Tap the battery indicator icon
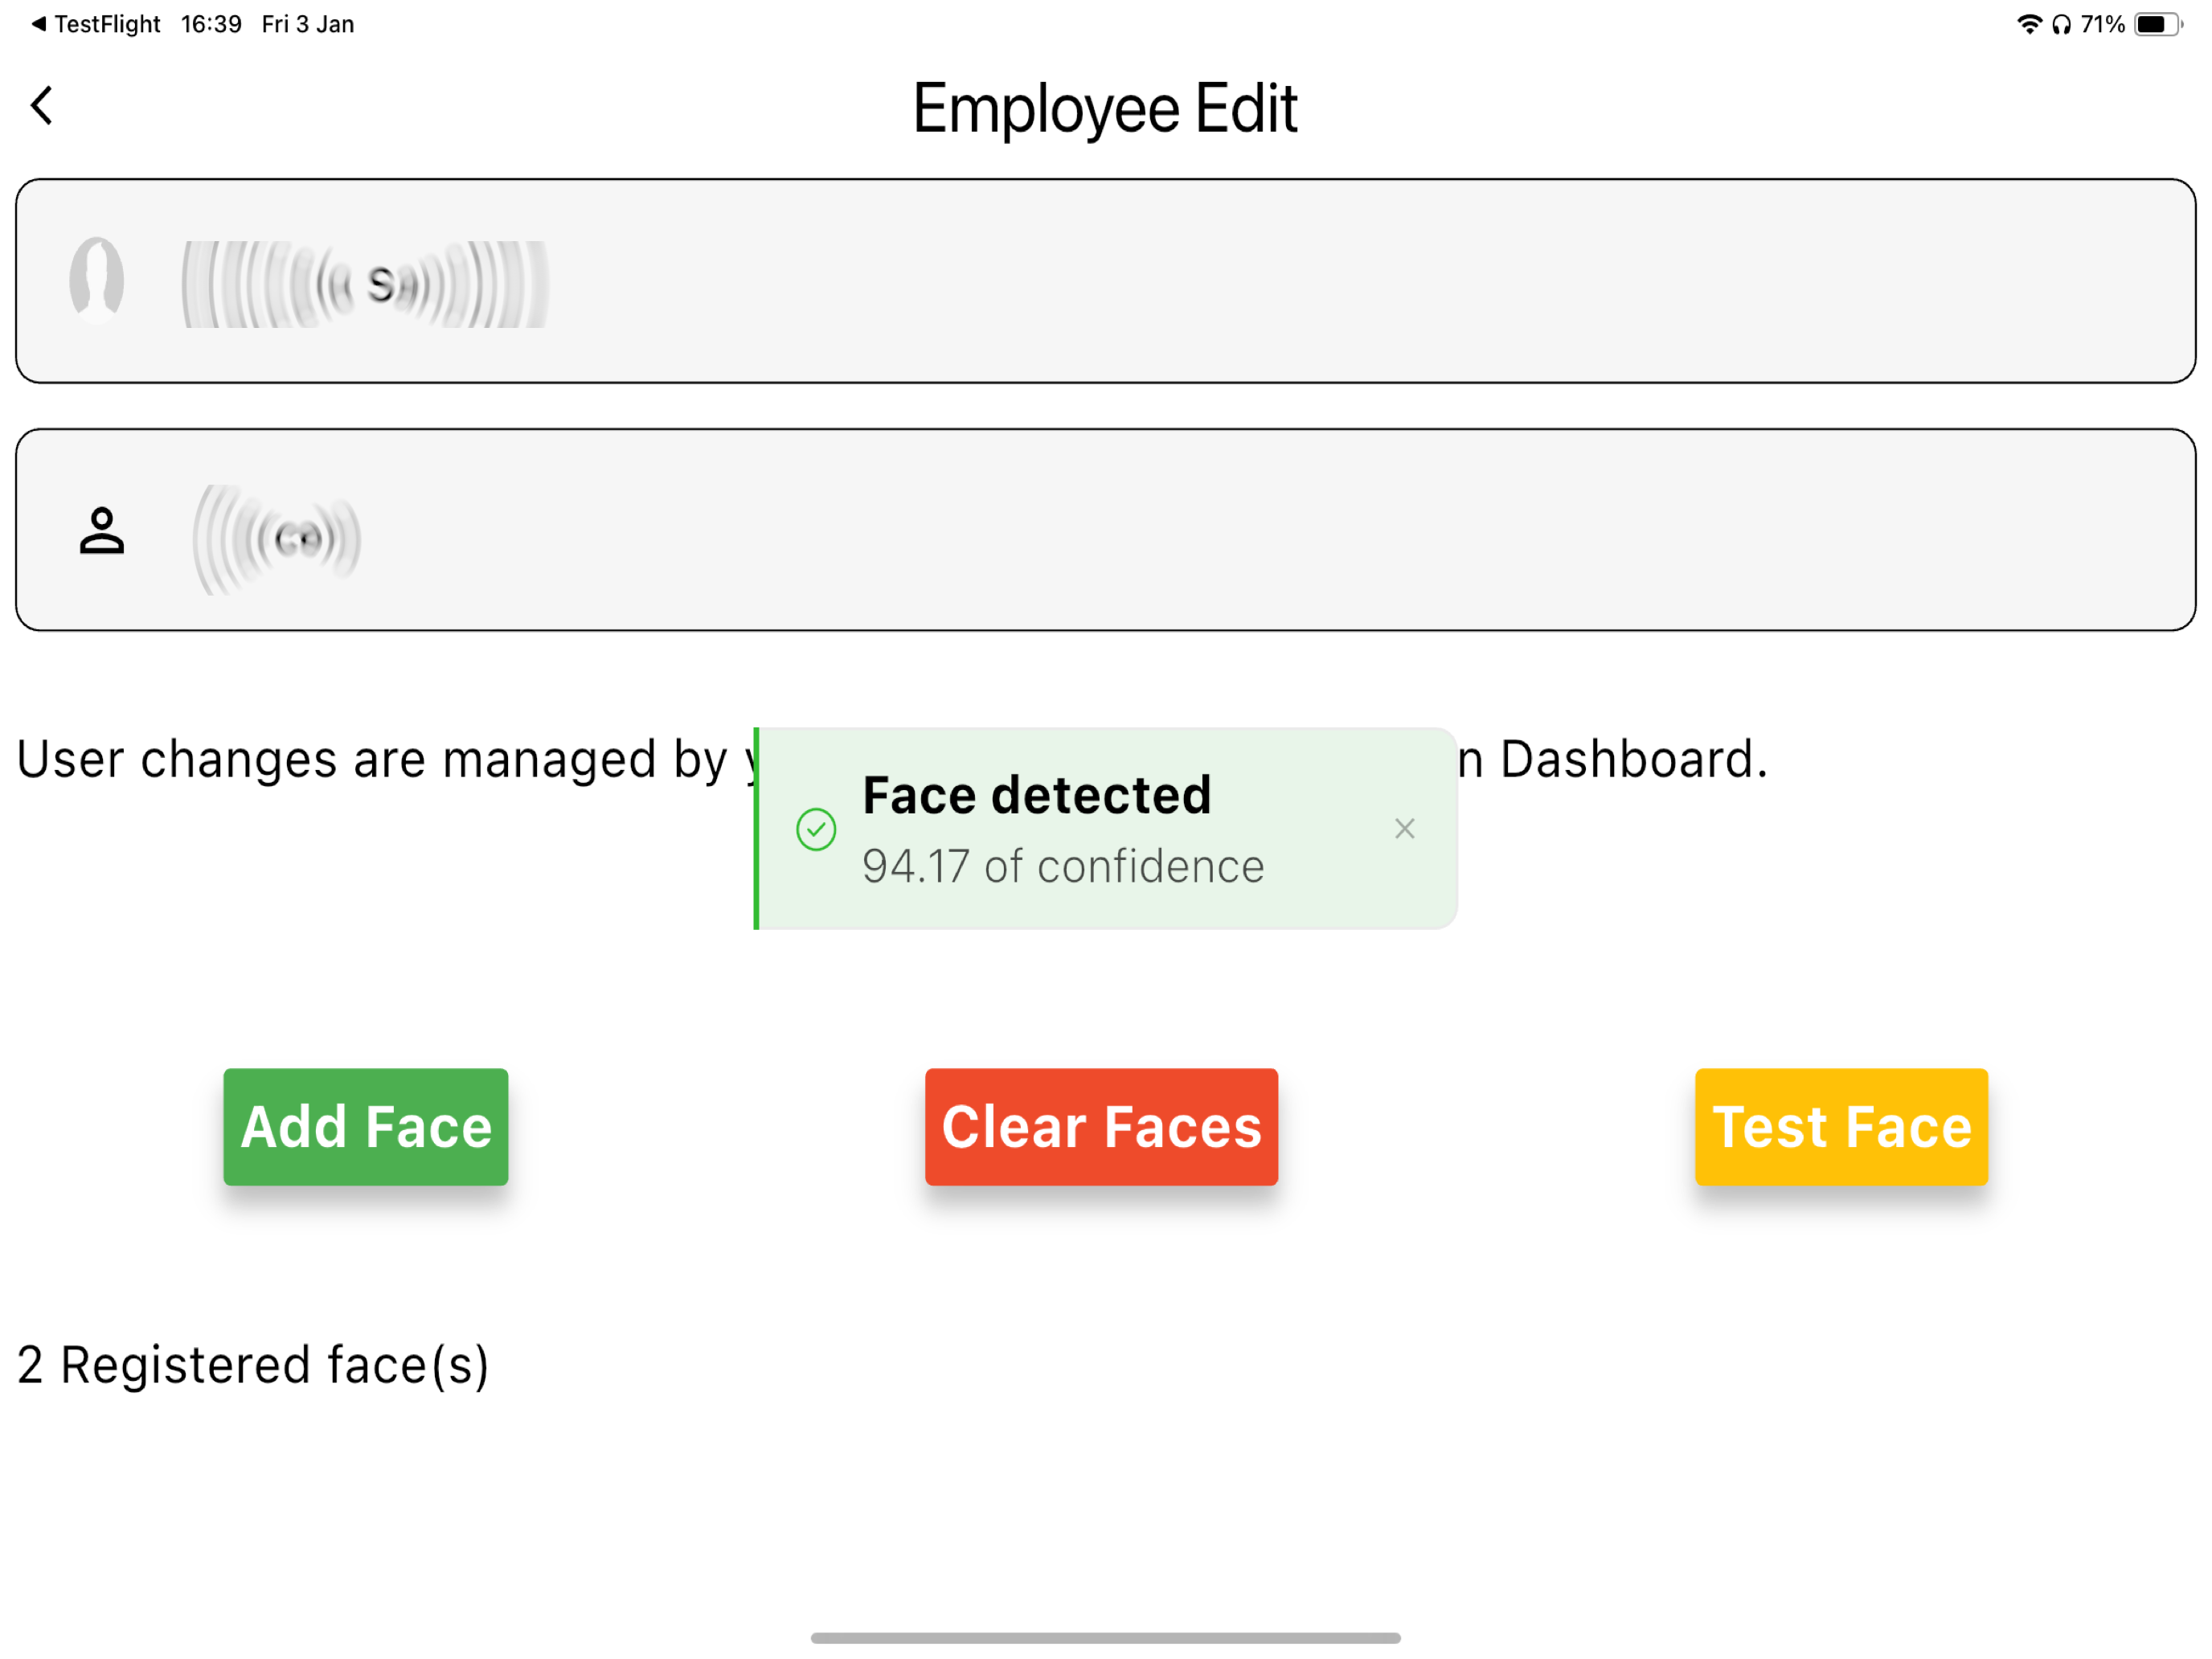2212x1659 pixels. pos(2158,24)
